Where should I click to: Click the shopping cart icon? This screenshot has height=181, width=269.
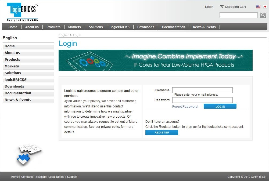222,7
